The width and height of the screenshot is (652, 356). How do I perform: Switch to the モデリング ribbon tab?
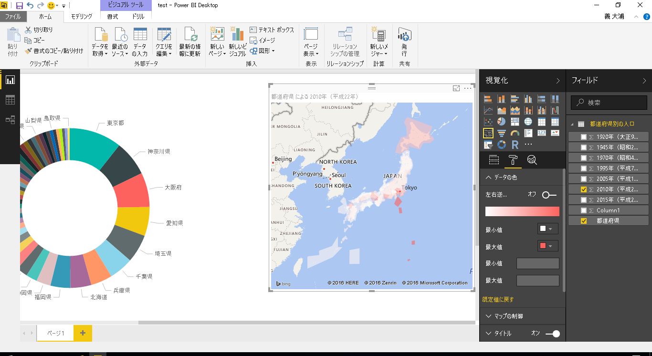tap(82, 17)
